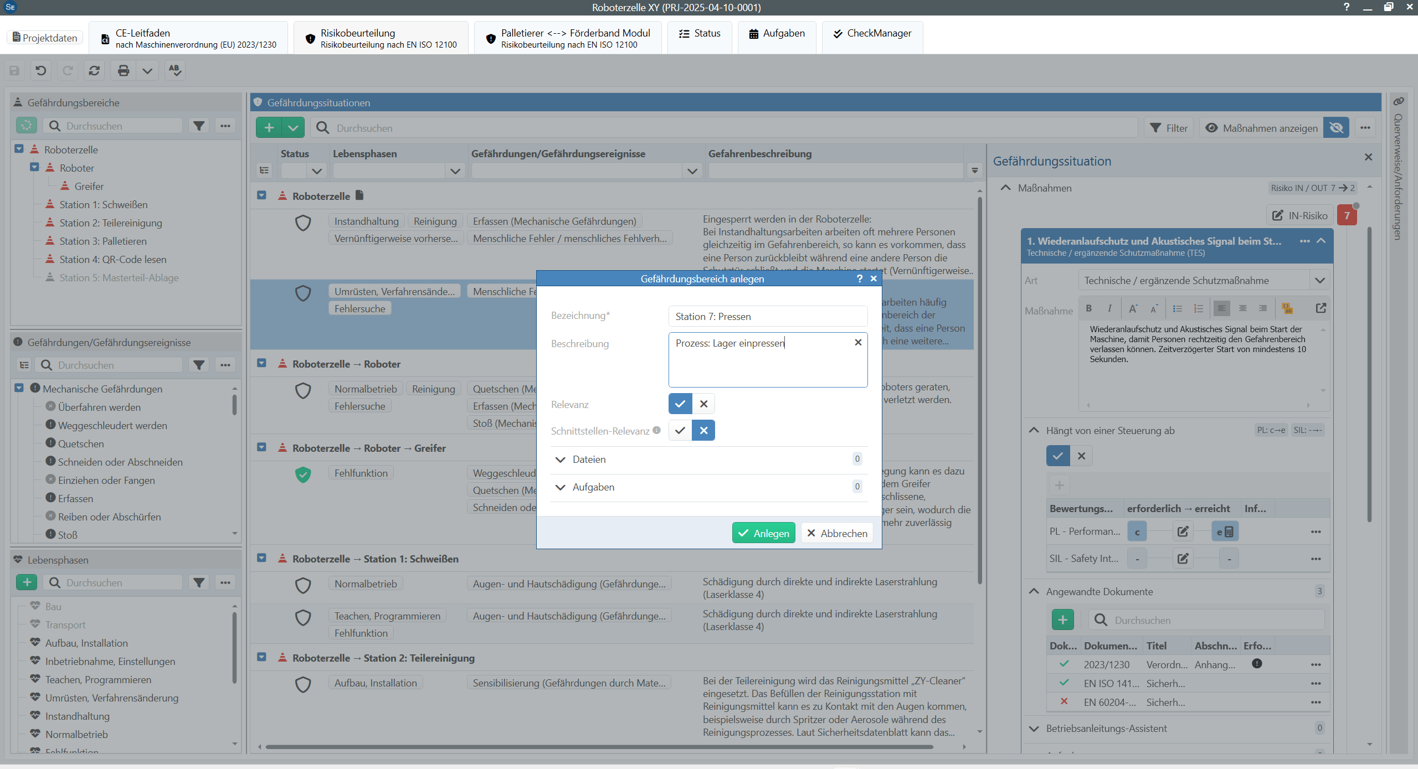Screen dimensions: 1418x769
Task: Click the IN-Risiko button
Action: pos(1299,215)
